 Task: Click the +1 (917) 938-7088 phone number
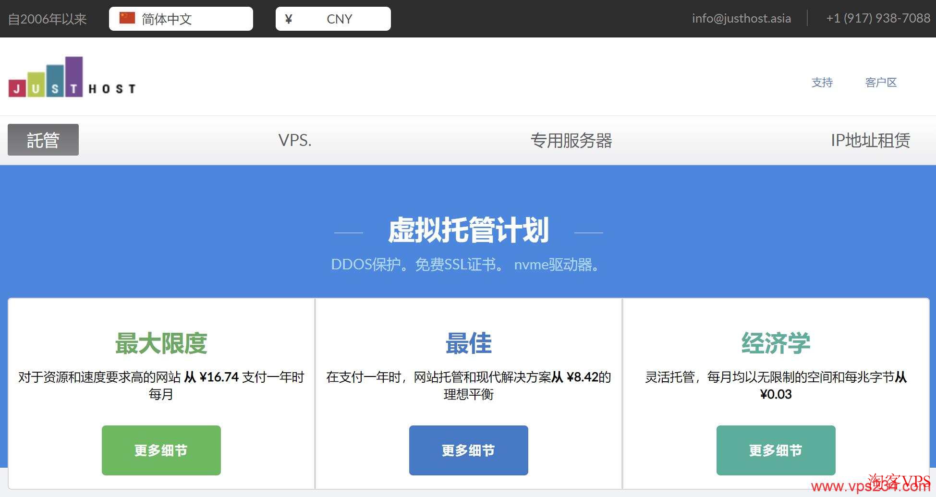click(x=878, y=18)
